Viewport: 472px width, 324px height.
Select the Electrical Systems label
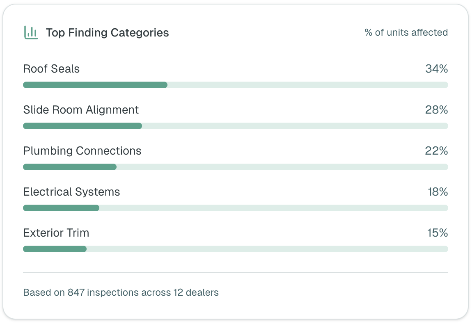[72, 192]
